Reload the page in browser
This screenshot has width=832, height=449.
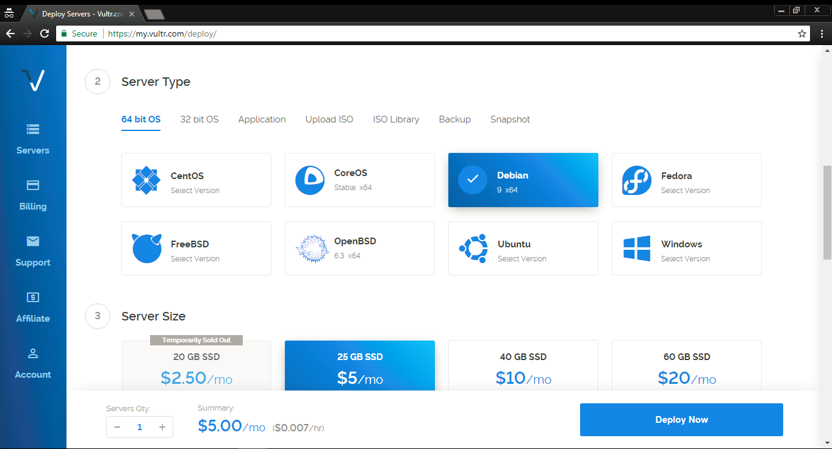[x=45, y=34]
